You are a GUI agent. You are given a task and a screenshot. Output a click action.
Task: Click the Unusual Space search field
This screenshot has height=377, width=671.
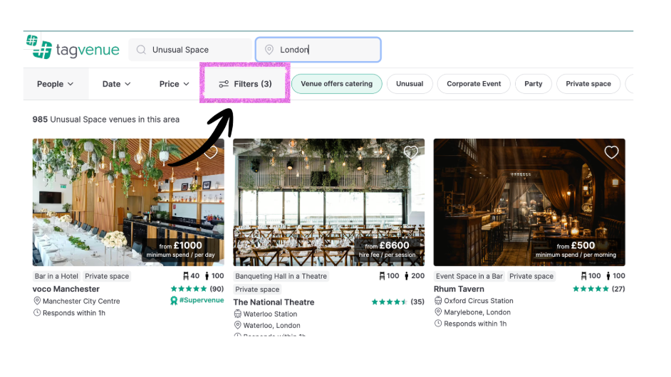tap(190, 50)
